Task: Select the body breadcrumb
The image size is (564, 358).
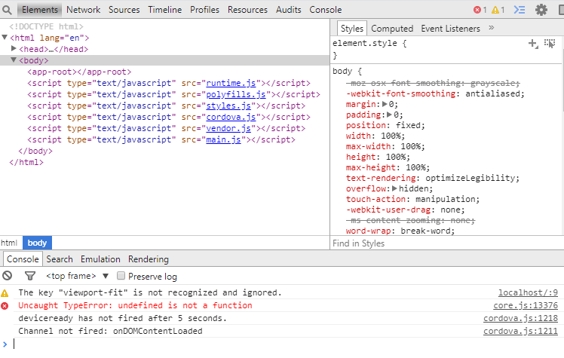Action: [x=37, y=243]
